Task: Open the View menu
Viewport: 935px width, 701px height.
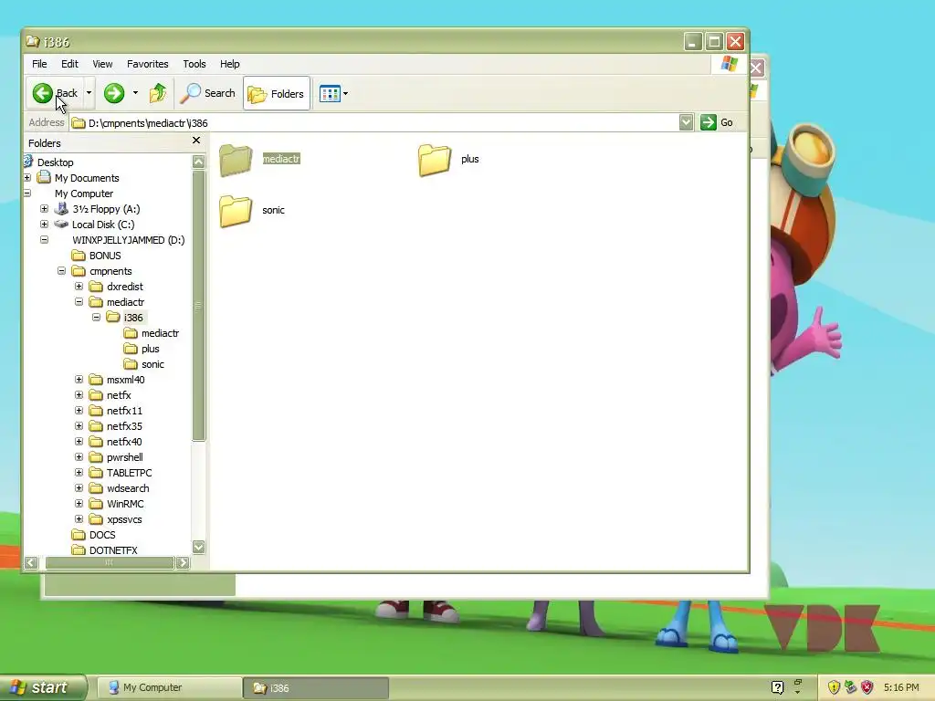Action: (x=102, y=64)
